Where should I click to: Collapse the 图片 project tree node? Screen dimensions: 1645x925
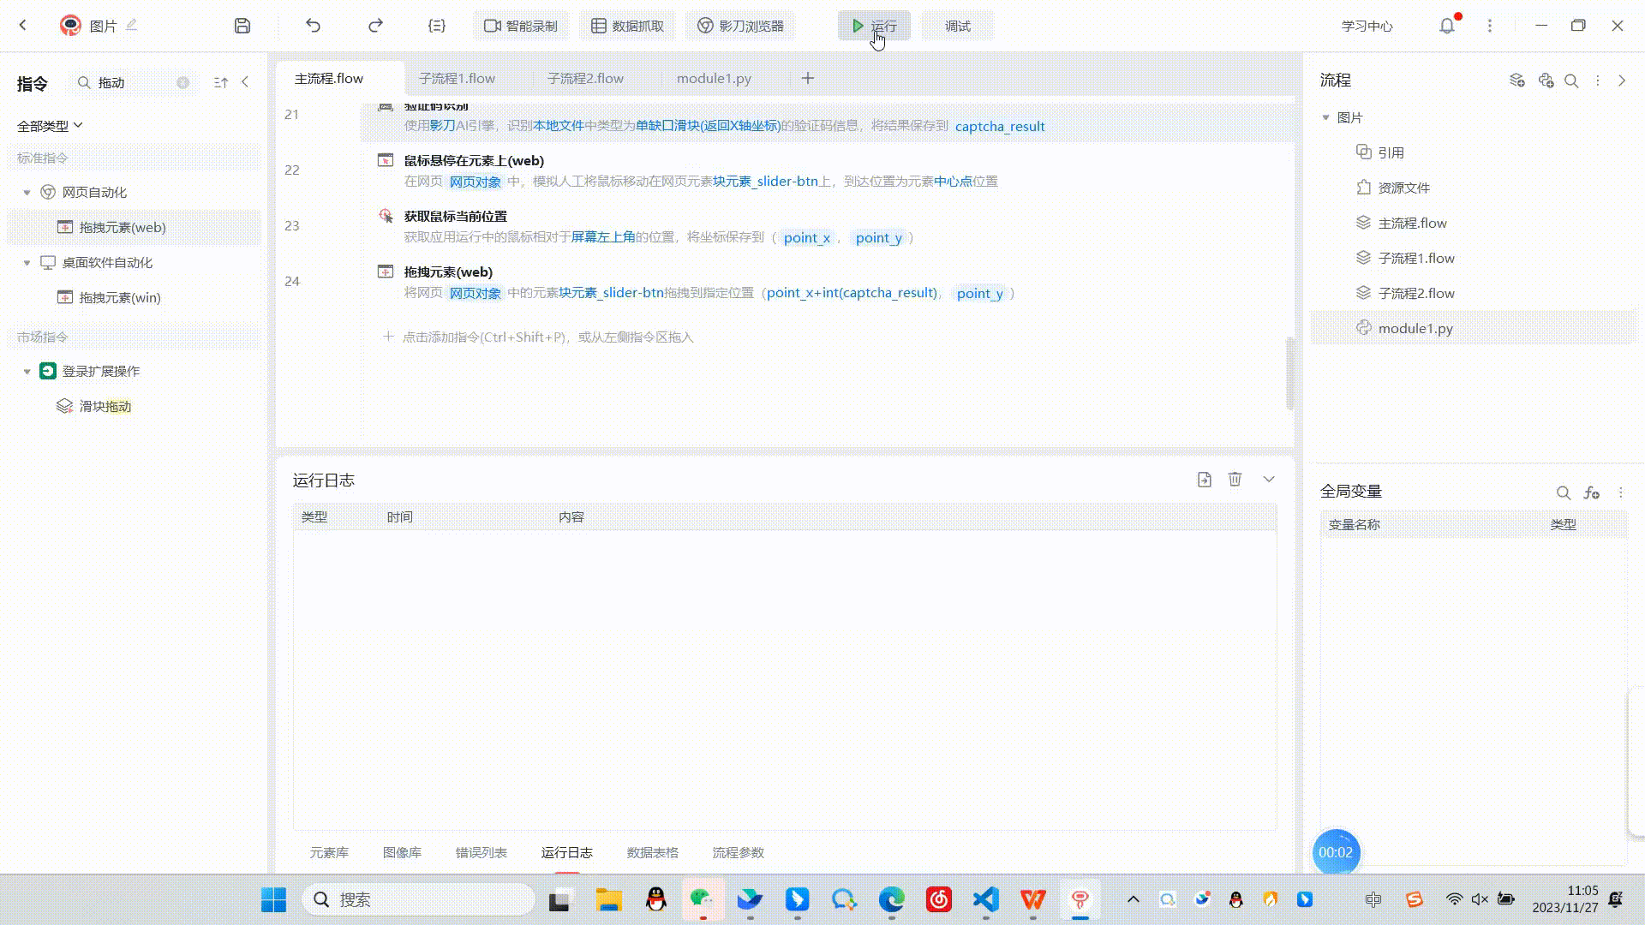[1326, 117]
